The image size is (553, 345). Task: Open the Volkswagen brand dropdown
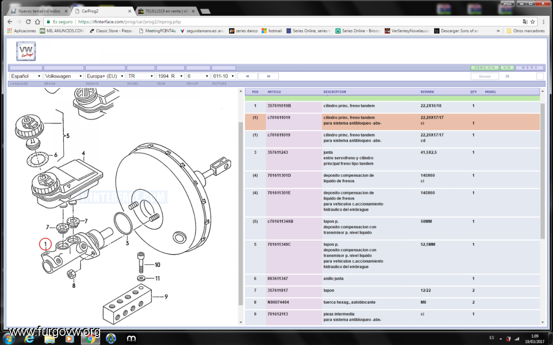tap(64, 76)
